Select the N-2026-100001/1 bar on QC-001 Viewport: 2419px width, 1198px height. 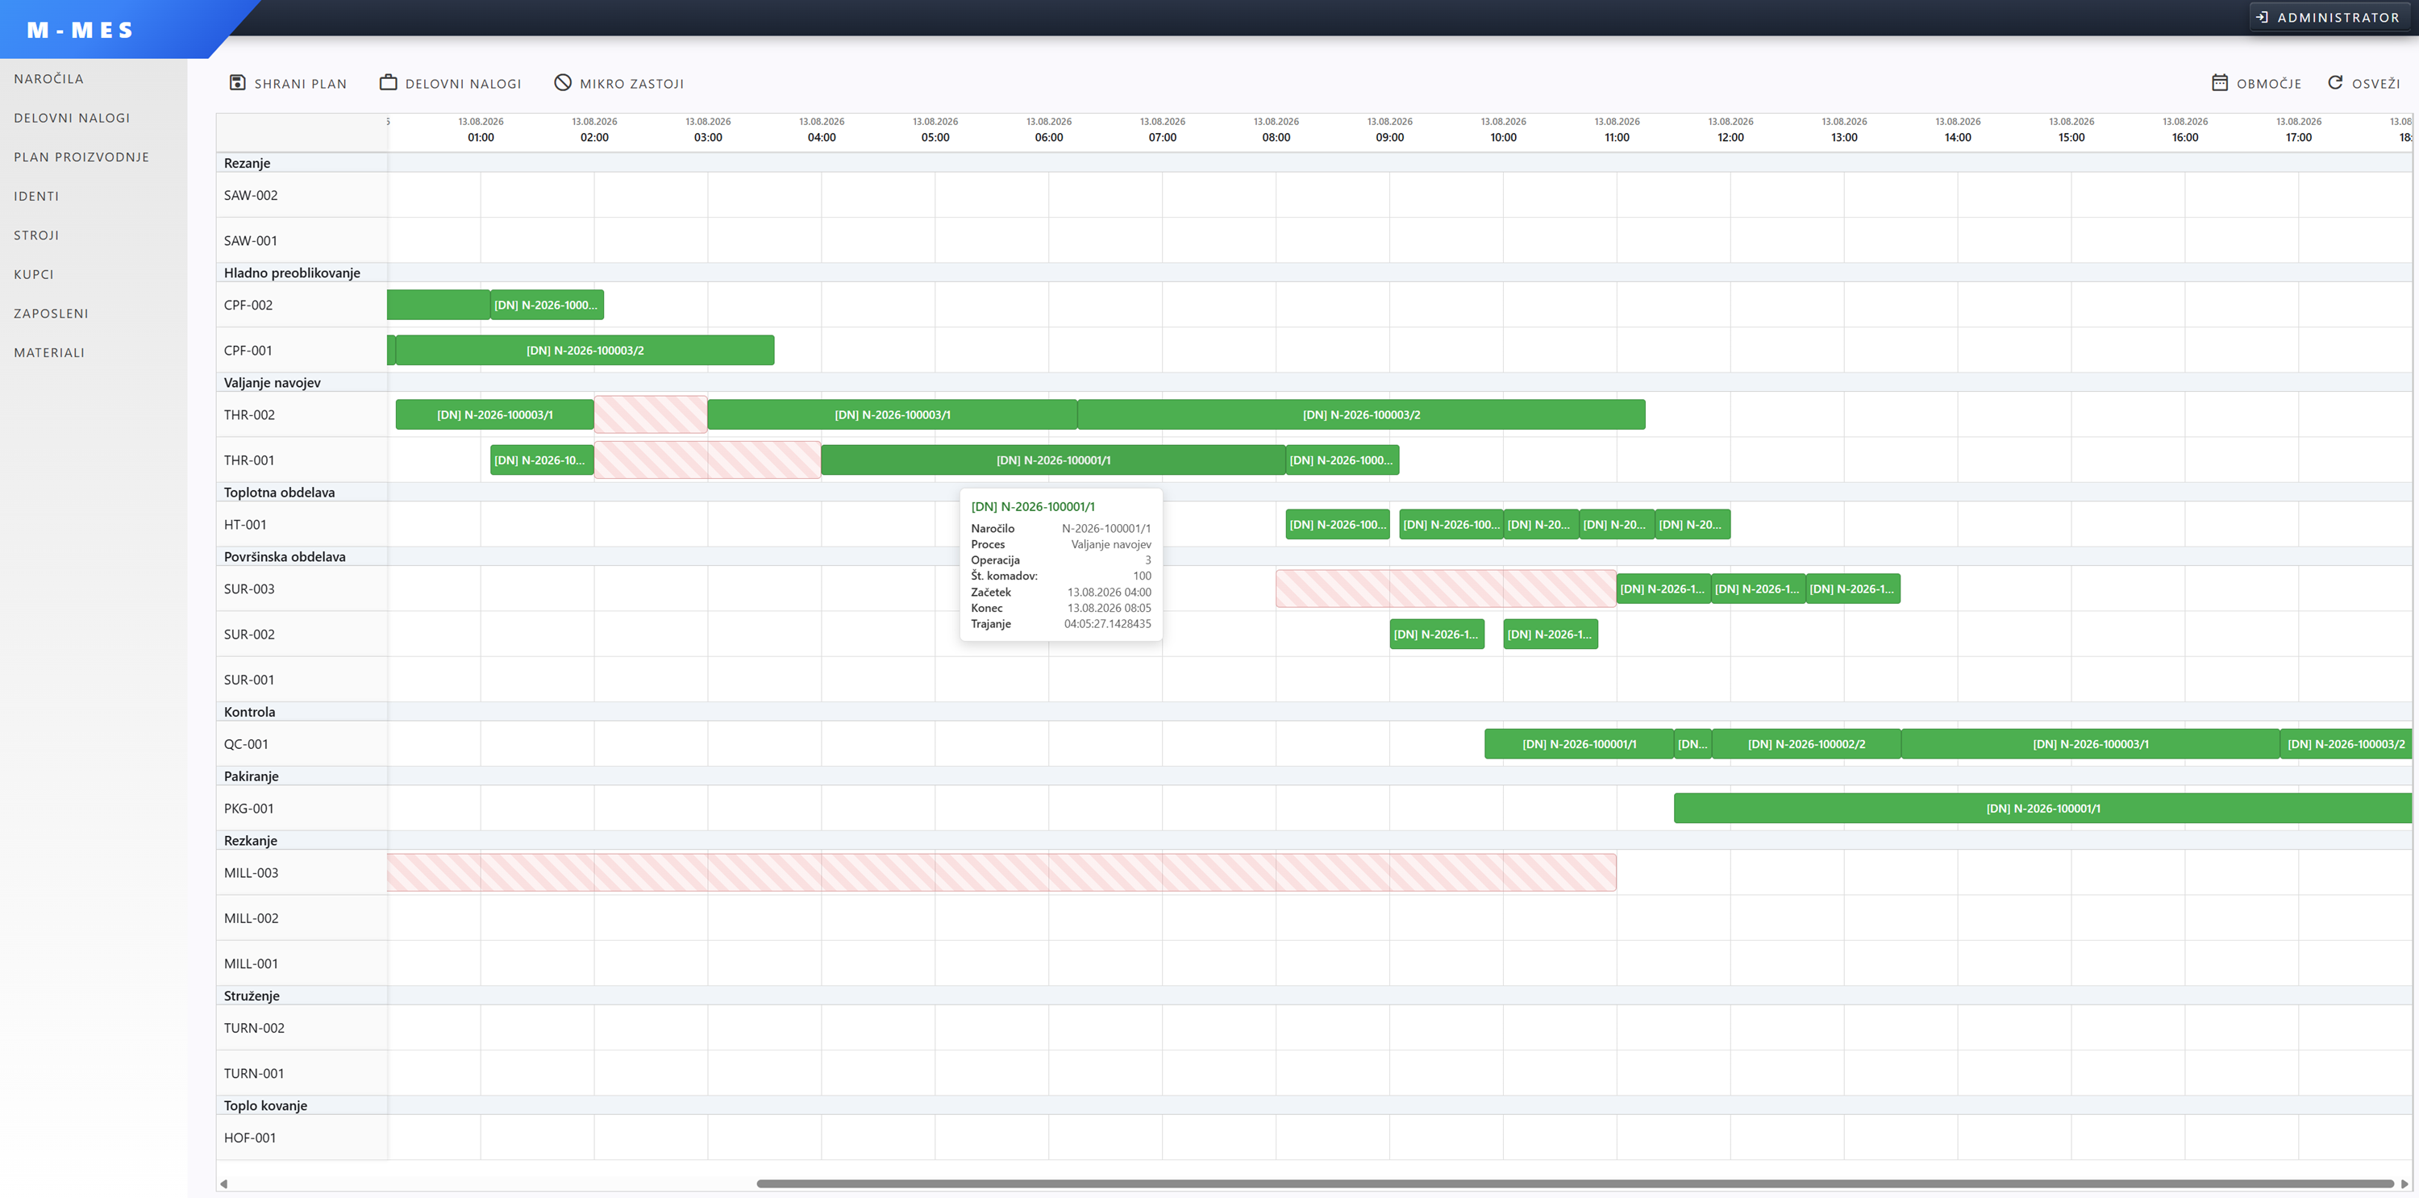[1579, 745]
